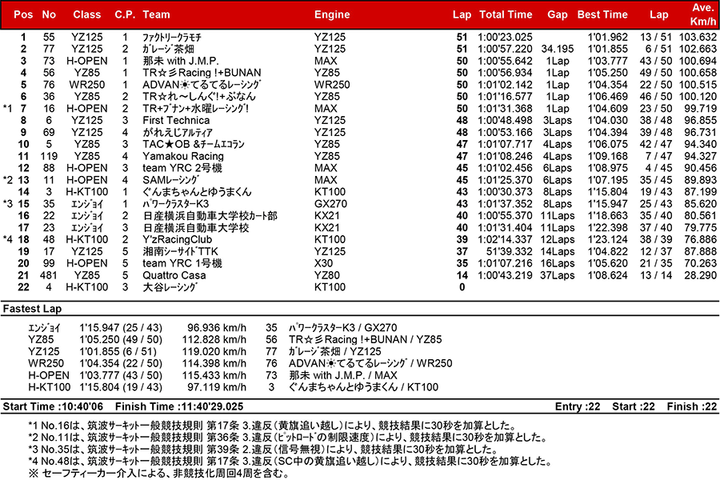The image size is (720, 480).
Task: Click footnote line starting "*1 No.16は"
Action: tap(272, 426)
